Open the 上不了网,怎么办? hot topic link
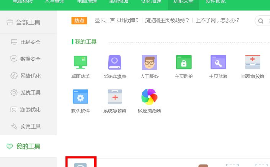 tap(217, 20)
